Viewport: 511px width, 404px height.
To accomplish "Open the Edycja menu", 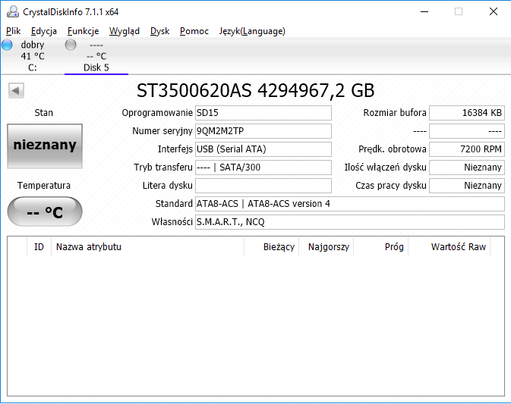I will pyautogui.click(x=44, y=31).
